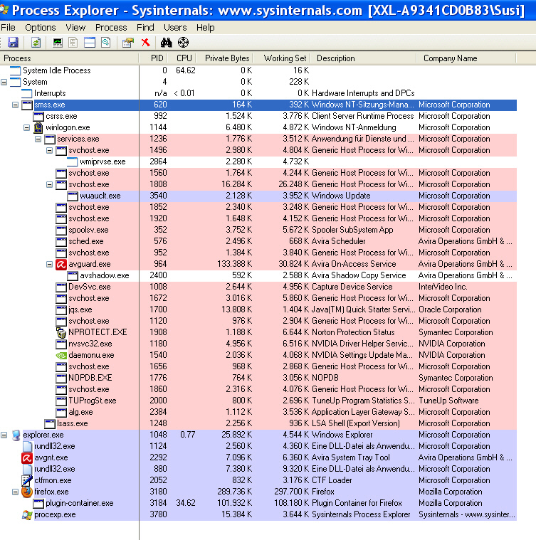Toggle the Show Process Tree toolbar icon
The image size is (536, 540).
73,43
